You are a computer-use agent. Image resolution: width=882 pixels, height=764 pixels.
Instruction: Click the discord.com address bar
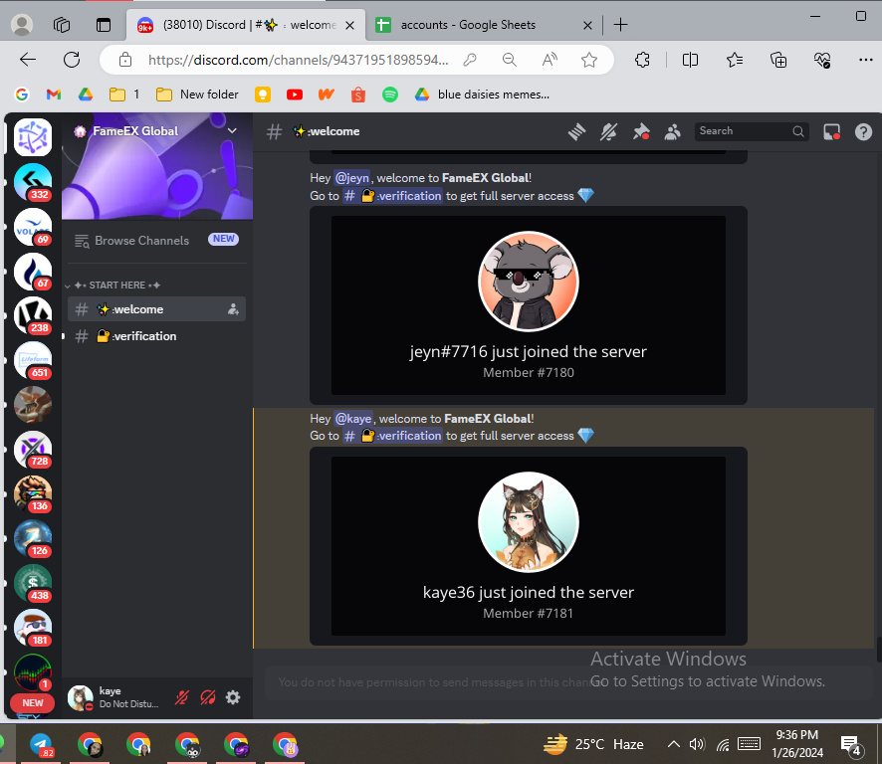pyautogui.click(x=298, y=60)
